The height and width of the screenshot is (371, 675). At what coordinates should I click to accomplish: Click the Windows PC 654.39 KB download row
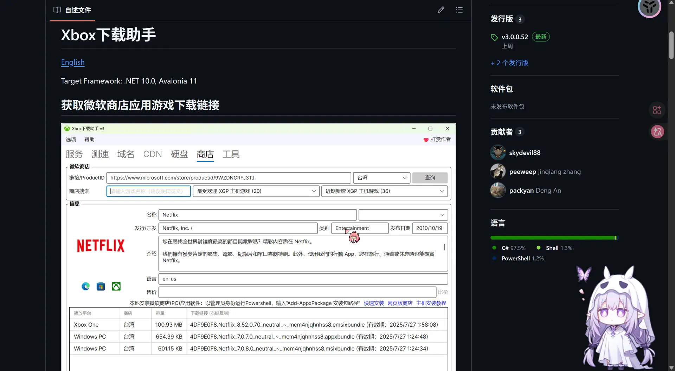coord(258,337)
